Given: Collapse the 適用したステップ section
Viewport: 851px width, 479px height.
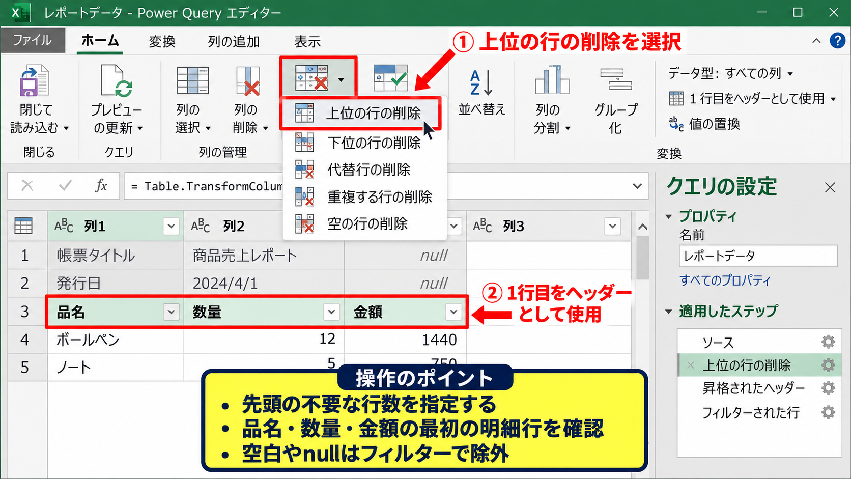Looking at the screenshot, I should click(669, 312).
